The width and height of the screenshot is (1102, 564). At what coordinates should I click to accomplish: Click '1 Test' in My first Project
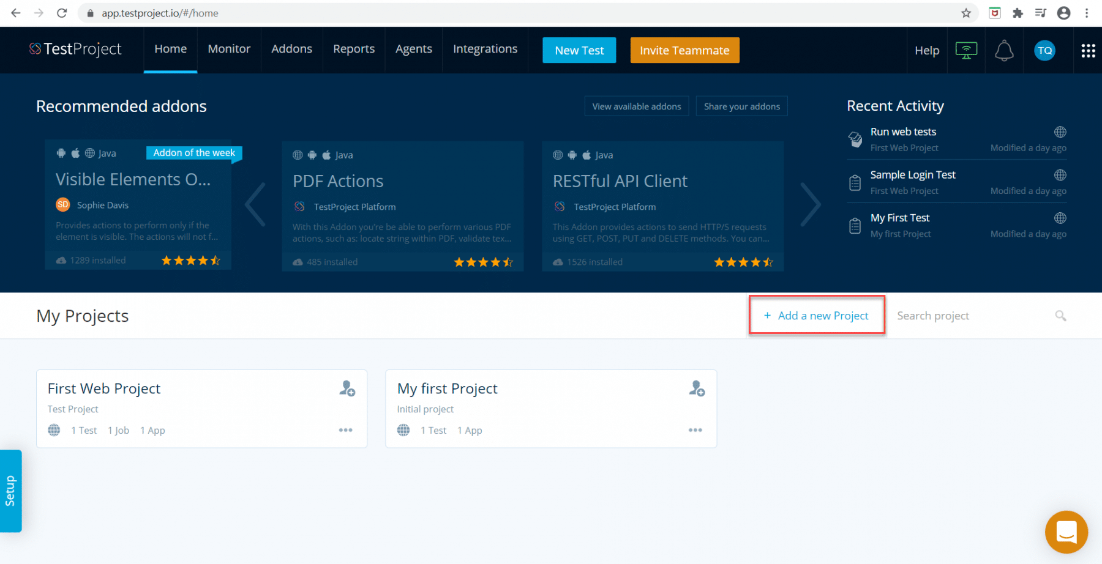(433, 431)
